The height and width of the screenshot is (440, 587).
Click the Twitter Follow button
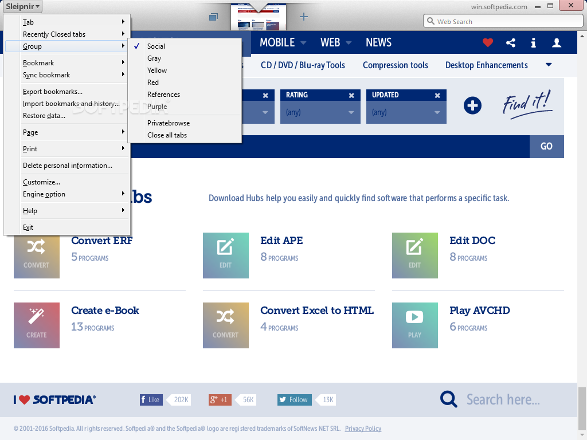point(294,399)
